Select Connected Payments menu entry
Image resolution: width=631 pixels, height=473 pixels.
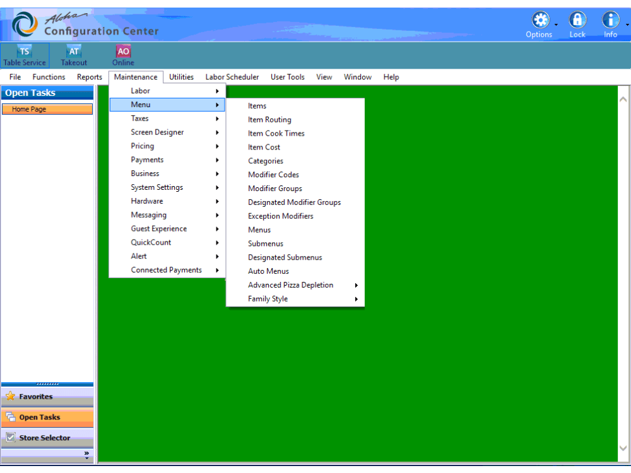(167, 270)
